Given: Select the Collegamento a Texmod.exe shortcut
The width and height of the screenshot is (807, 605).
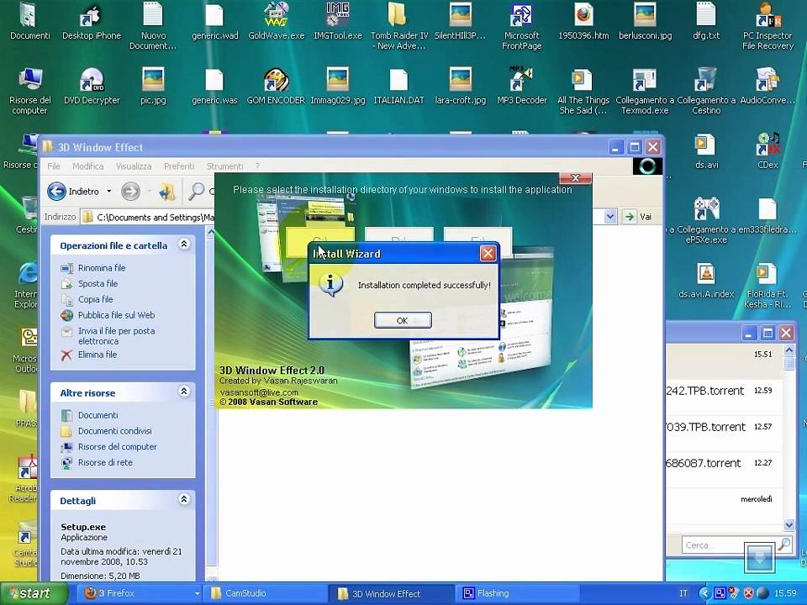Looking at the screenshot, I should [645, 91].
